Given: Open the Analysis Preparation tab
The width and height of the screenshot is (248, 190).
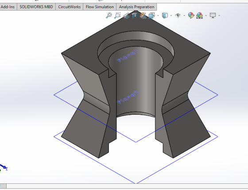Looking at the screenshot, I should [x=136, y=7].
